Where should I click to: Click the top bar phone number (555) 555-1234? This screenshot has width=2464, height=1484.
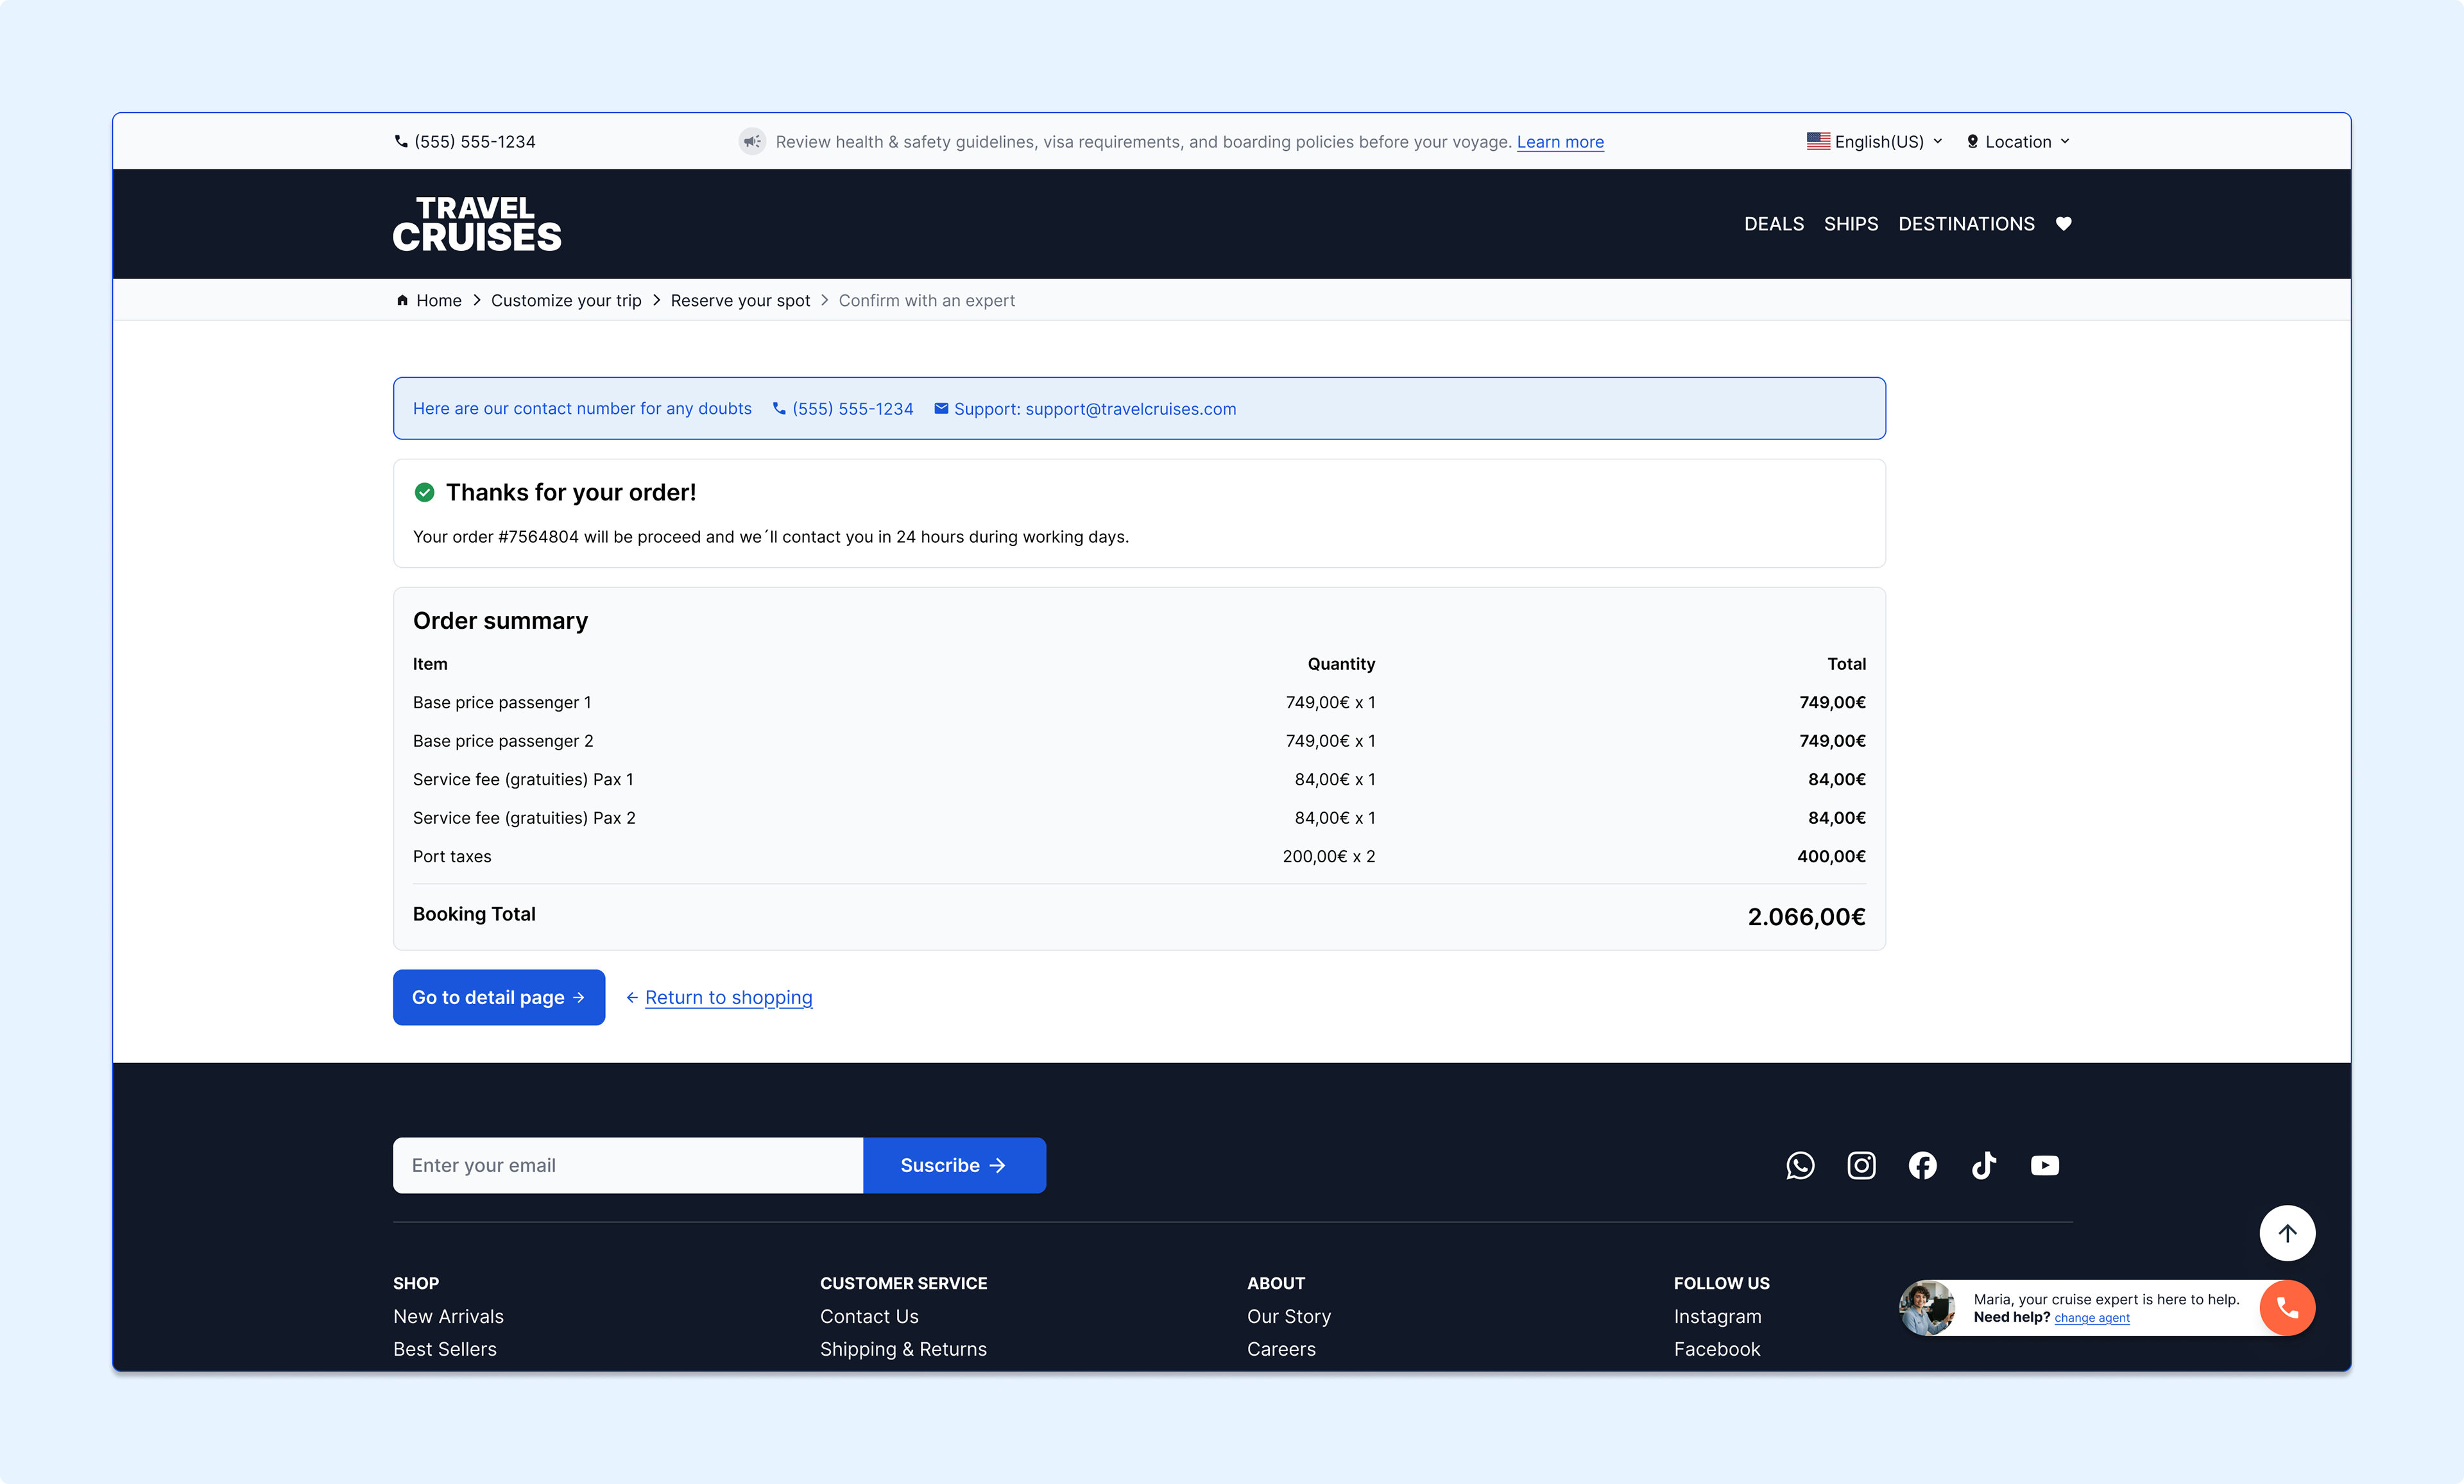pos(465,142)
